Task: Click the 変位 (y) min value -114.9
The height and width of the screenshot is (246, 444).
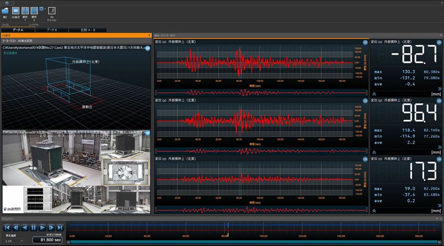Action: (x=407, y=136)
